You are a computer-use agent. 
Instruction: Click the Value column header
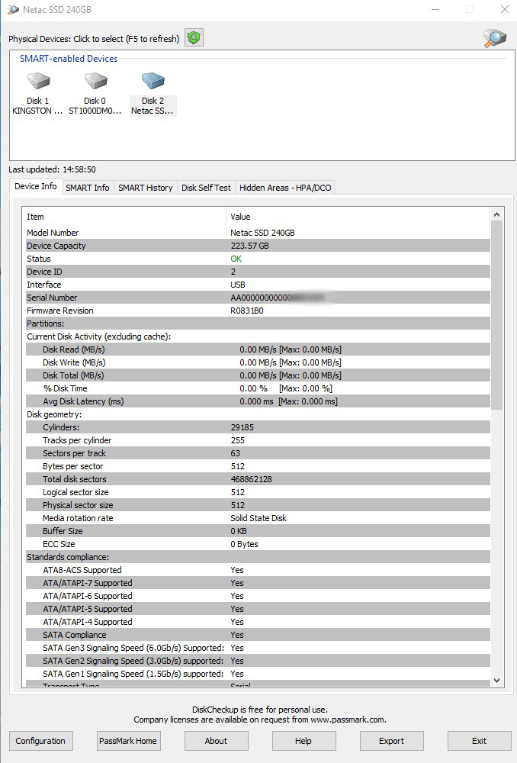(x=358, y=217)
